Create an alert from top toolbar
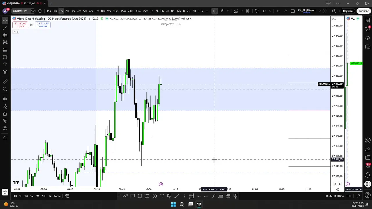The width and height of the screenshot is (372, 209). click(x=257, y=11)
